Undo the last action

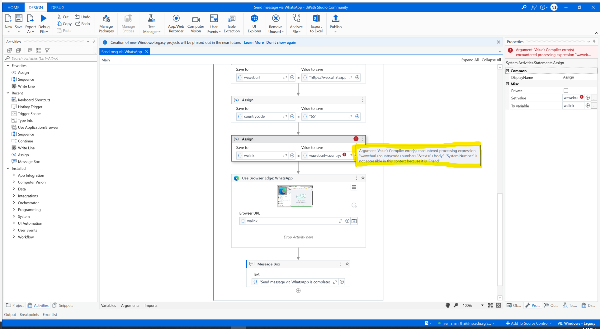click(83, 17)
